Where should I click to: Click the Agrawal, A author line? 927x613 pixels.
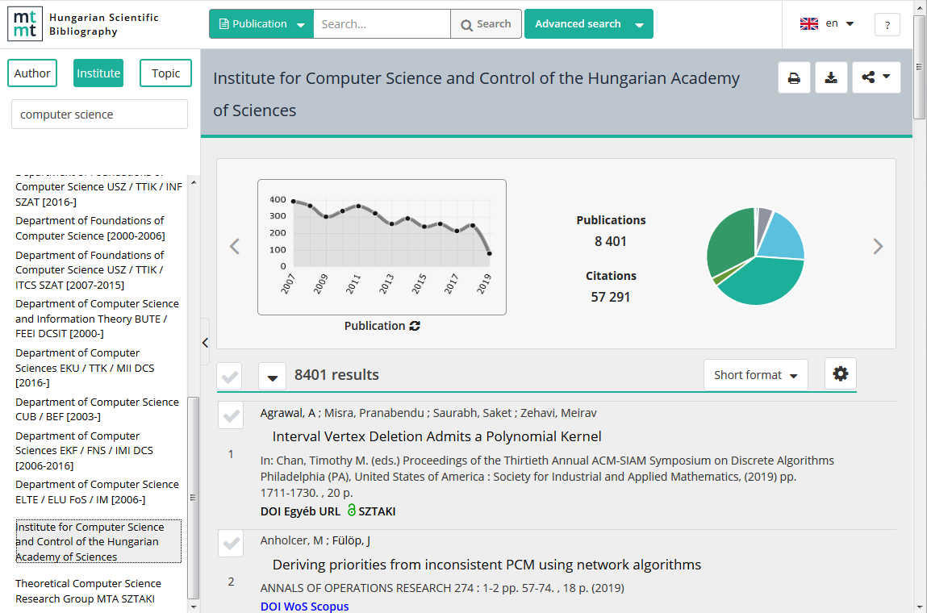tap(428, 413)
